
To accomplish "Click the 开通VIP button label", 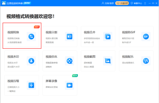I will point(124,3).
